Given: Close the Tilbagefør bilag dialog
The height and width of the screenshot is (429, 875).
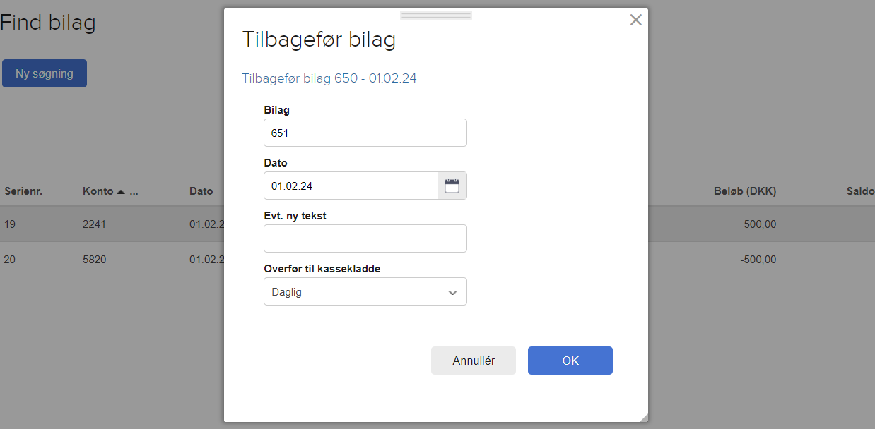Looking at the screenshot, I should click(x=635, y=20).
